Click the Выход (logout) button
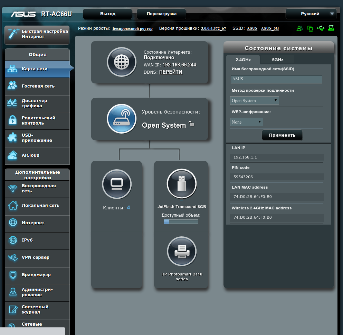 click(x=108, y=14)
